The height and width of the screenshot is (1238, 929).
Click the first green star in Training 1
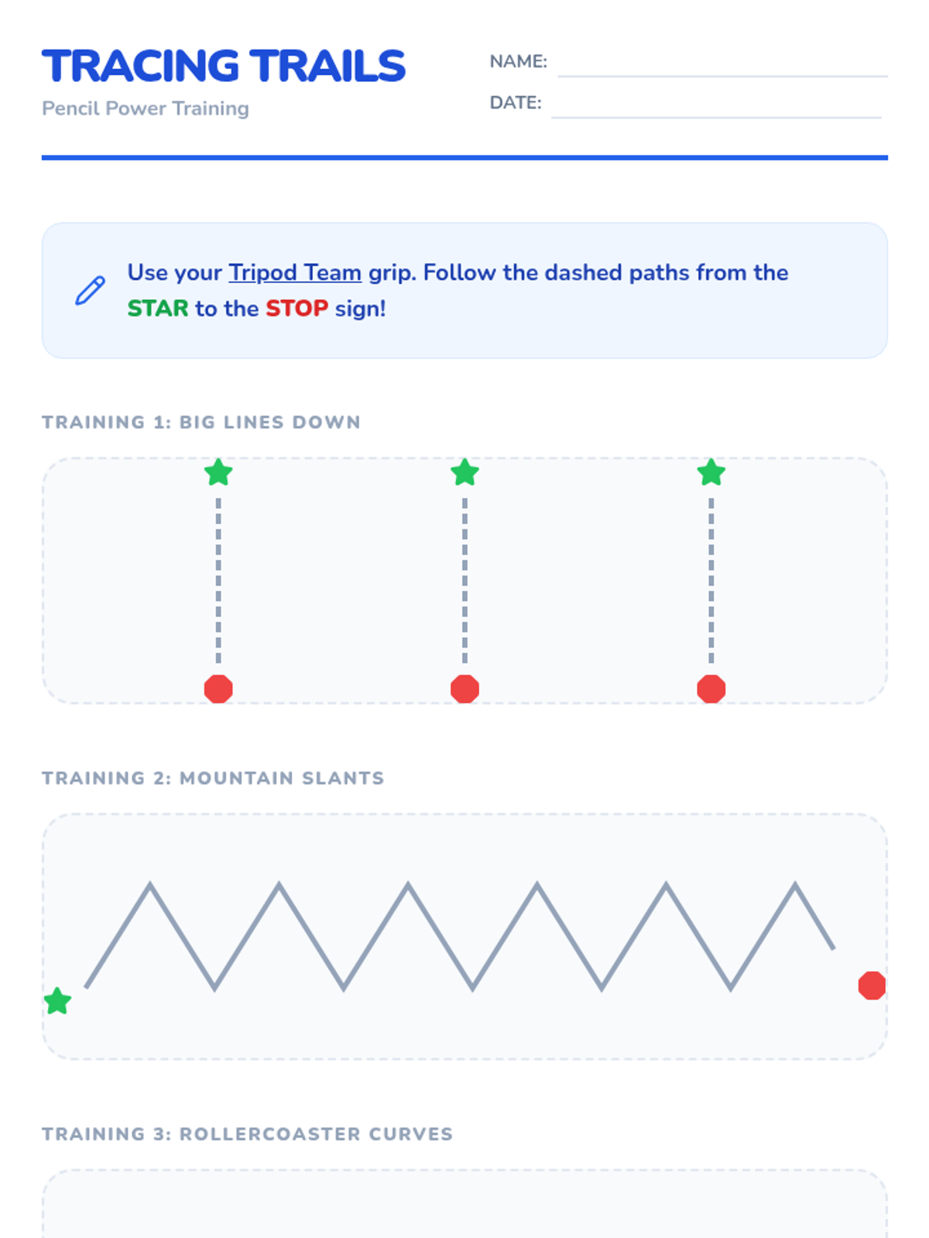point(218,473)
